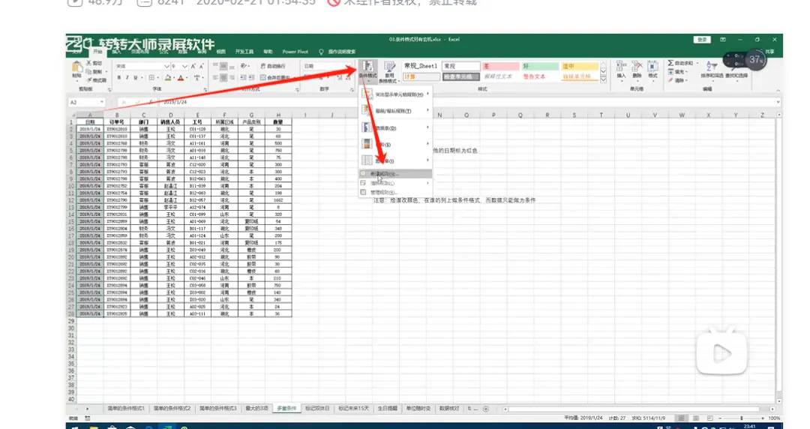This screenshot has width=810, height=429.
Task: Open Data Bars submenu
Action: [396, 127]
